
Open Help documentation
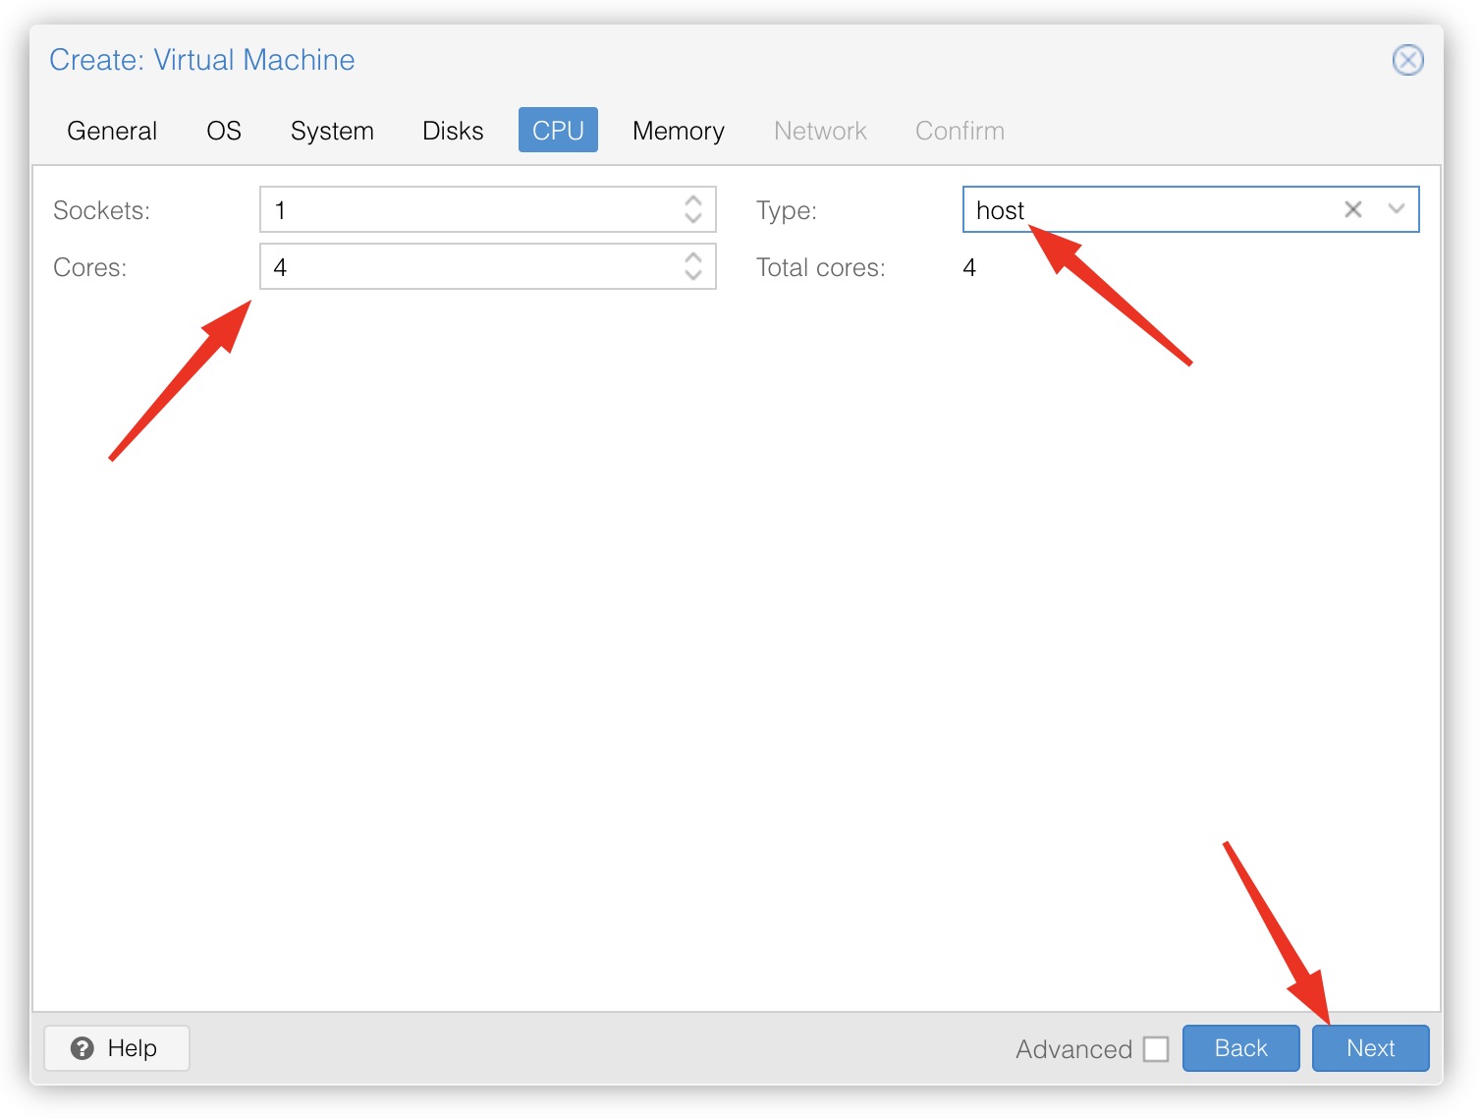[117, 1048]
